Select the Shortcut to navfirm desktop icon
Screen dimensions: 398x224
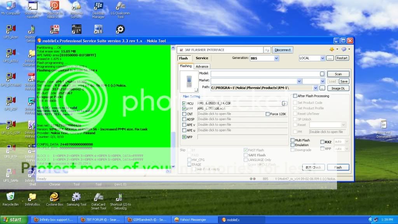pyautogui.click(x=33, y=10)
